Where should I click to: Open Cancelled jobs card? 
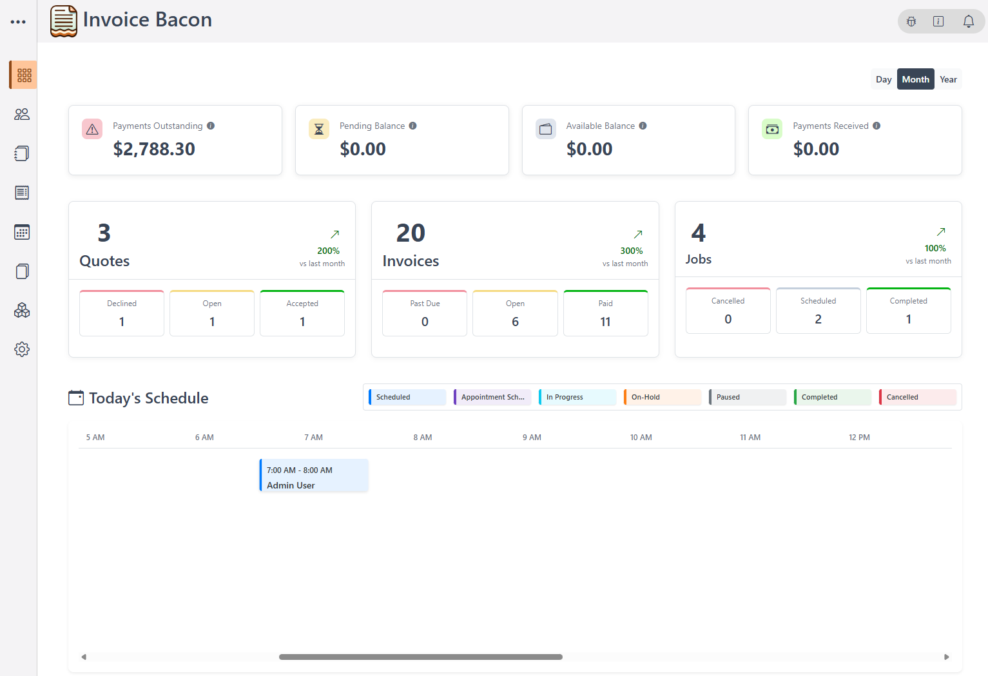[x=728, y=311]
